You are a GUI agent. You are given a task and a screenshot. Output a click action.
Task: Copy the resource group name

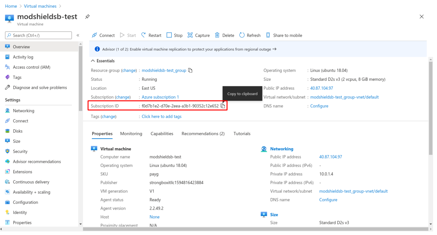[x=190, y=70]
